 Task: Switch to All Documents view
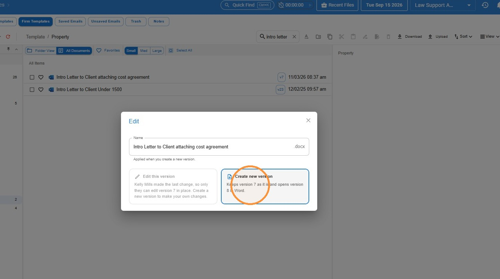pos(74,50)
